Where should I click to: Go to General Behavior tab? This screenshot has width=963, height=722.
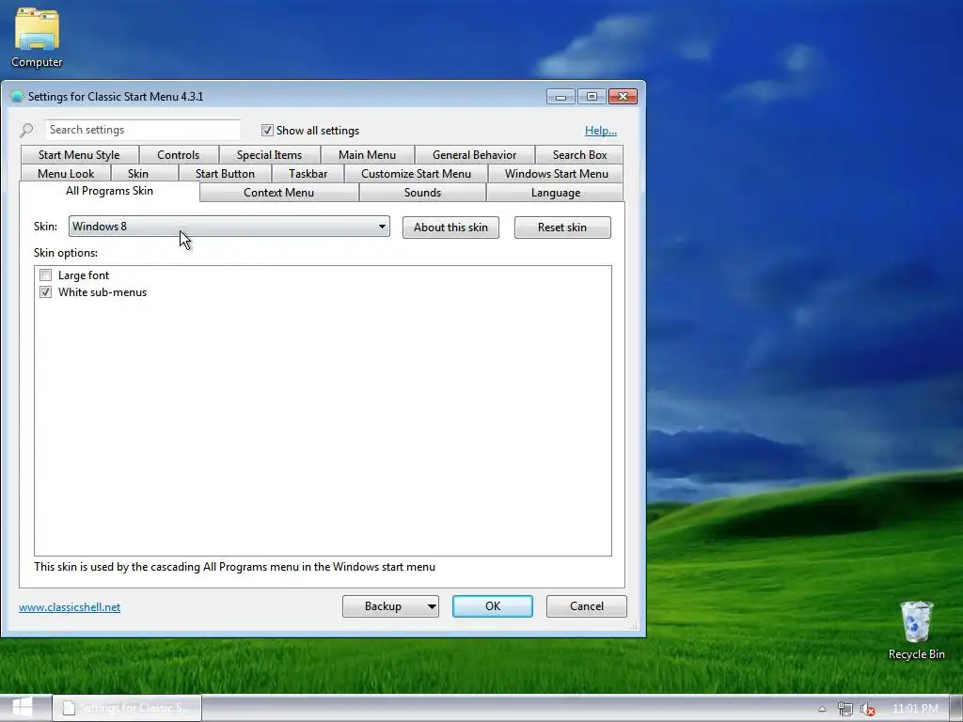pyautogui.click(x=474, y=155)
